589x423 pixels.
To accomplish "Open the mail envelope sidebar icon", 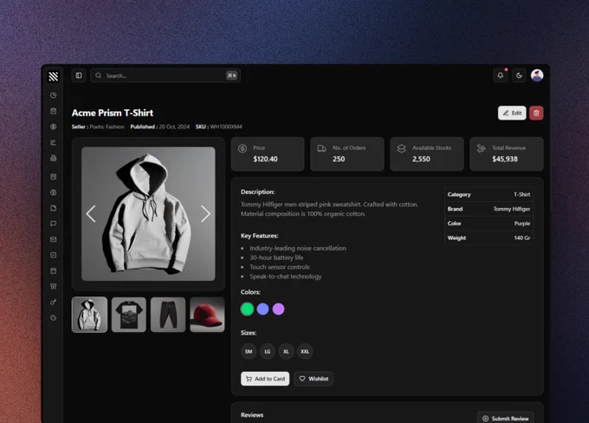I will (x=54, y=239).
